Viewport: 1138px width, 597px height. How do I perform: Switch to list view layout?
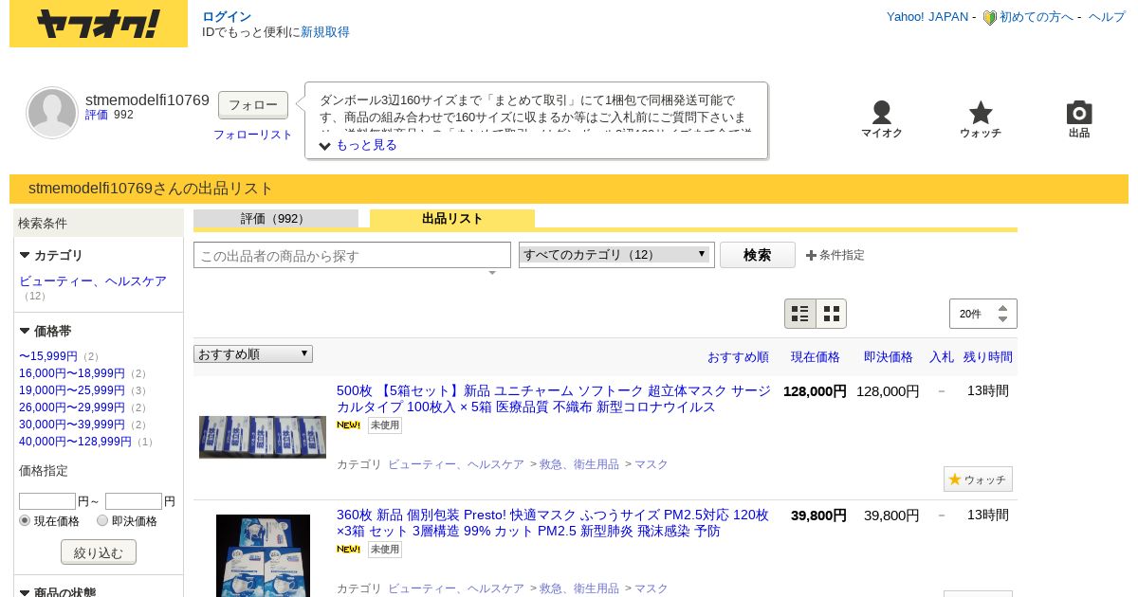[800, 314]
